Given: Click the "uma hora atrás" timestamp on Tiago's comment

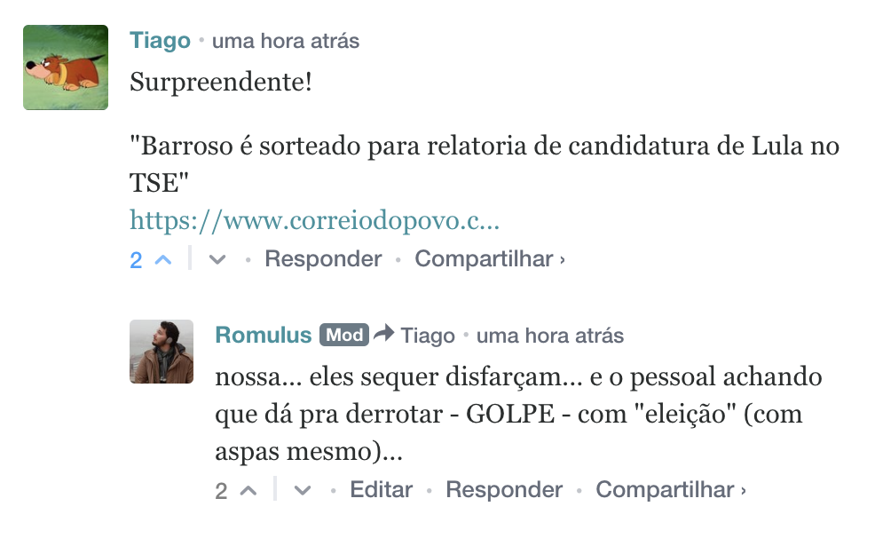Looking at the screenshot, I should [x=286, y=42].
